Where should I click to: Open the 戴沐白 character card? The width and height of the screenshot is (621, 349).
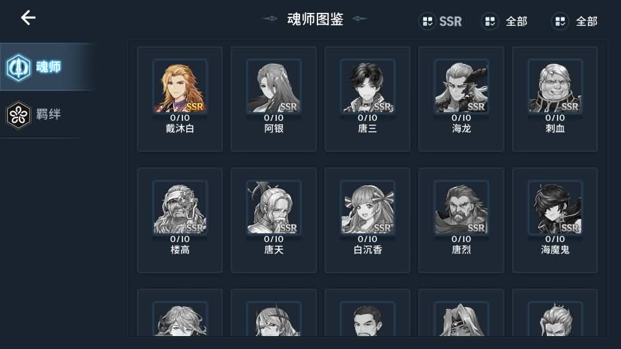coord(180,99)
